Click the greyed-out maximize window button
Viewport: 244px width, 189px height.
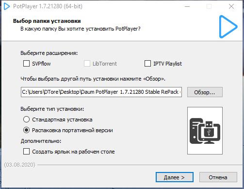coord(209,6)
